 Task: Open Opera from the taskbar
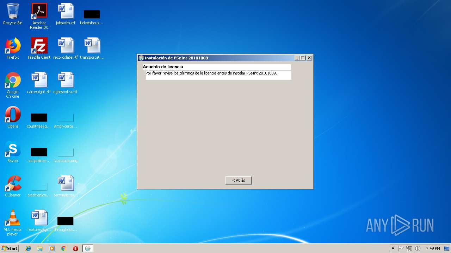click(x=75, y=248)
